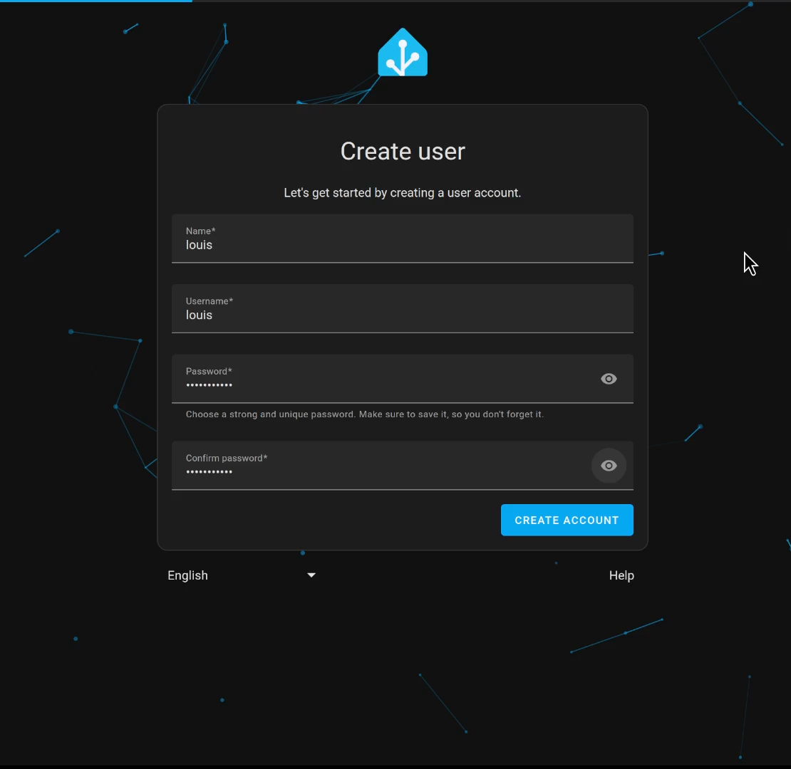Open the Help link
The width and height of the screenshot is (791, 769).
[621, 575]
